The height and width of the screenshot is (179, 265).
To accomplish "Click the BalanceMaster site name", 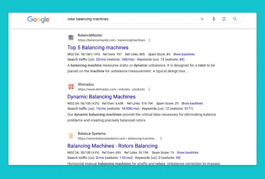I will coord(90,35).
